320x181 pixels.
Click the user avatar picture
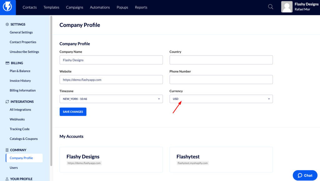click(287, 7)
